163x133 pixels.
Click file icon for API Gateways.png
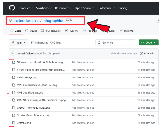point(14,77)
